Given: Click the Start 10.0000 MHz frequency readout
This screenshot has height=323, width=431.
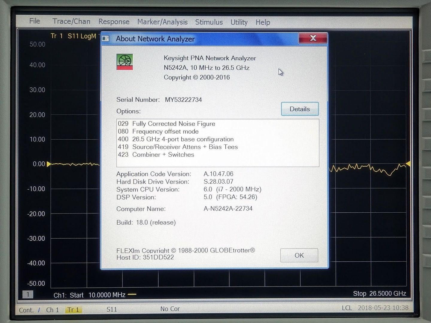Looking at the screenshot, I should (x=97, y=295).
